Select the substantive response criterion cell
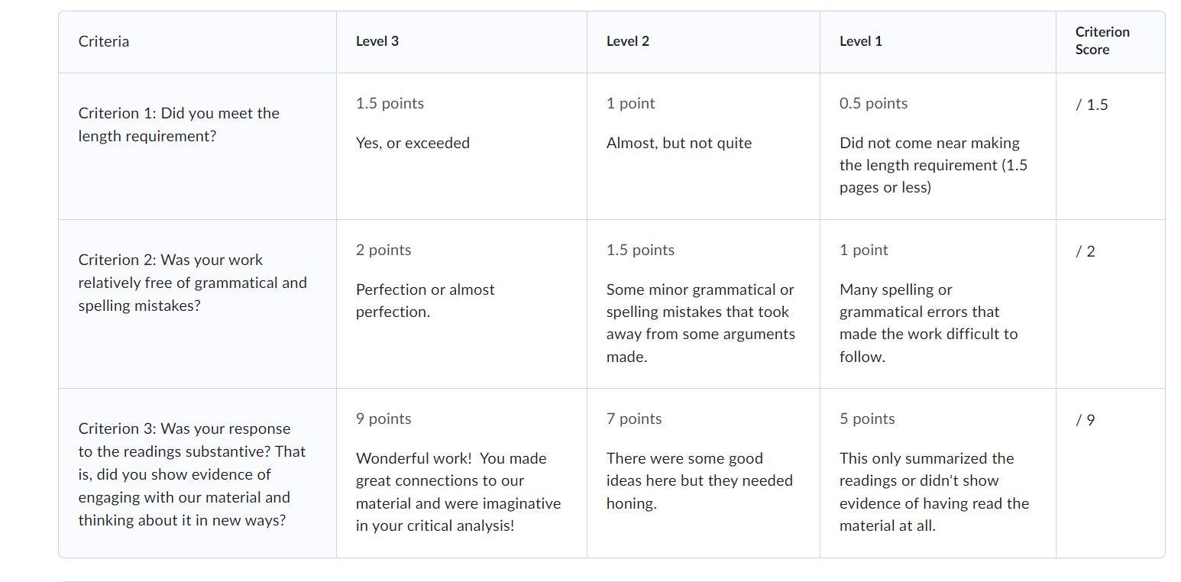Image resolution: width=1181 pixels, height=582 pixels. [x=192, y=474]
